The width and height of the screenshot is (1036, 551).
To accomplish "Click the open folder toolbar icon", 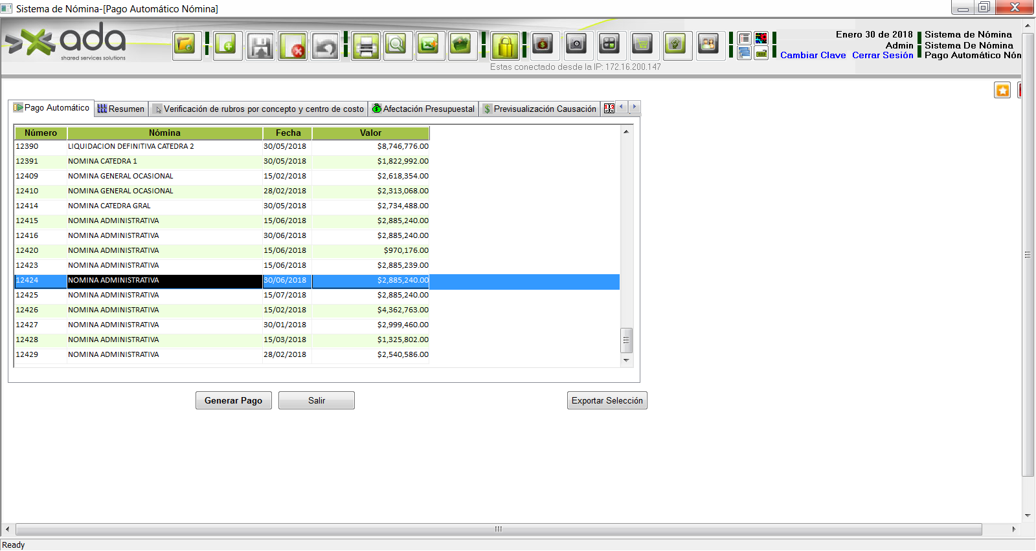I will pos(186,46).
